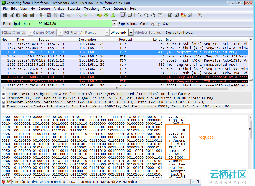Select packet number 1523 row
This screenshot has height=186, width=255.
tap(124, 44)
